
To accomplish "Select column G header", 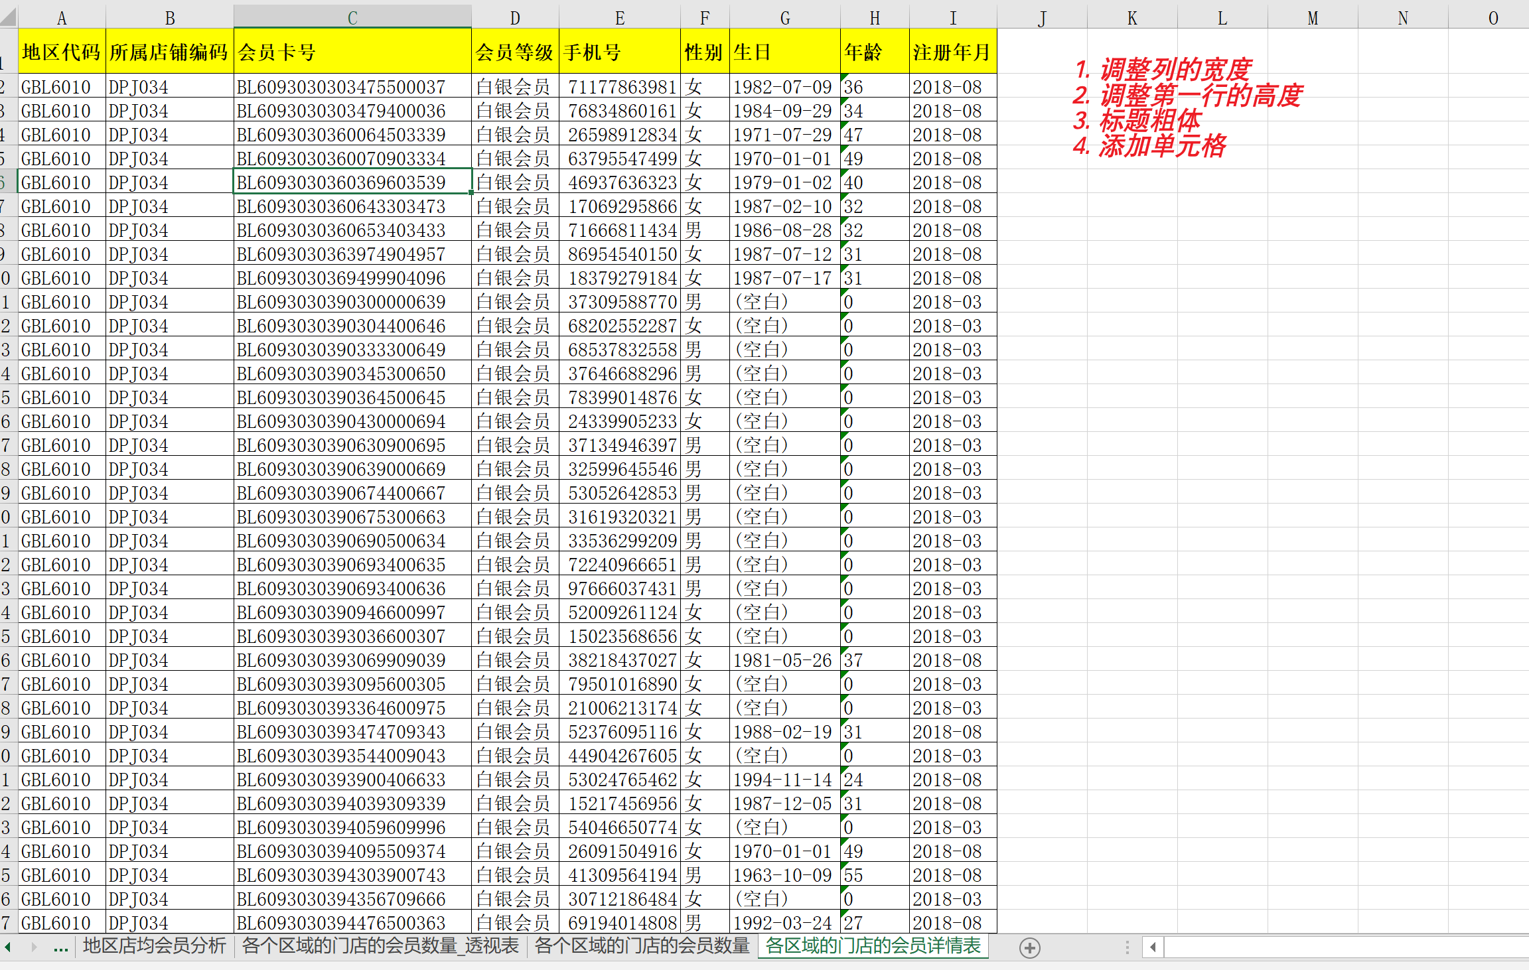I will pyautogui.click(x=784, y=17).
